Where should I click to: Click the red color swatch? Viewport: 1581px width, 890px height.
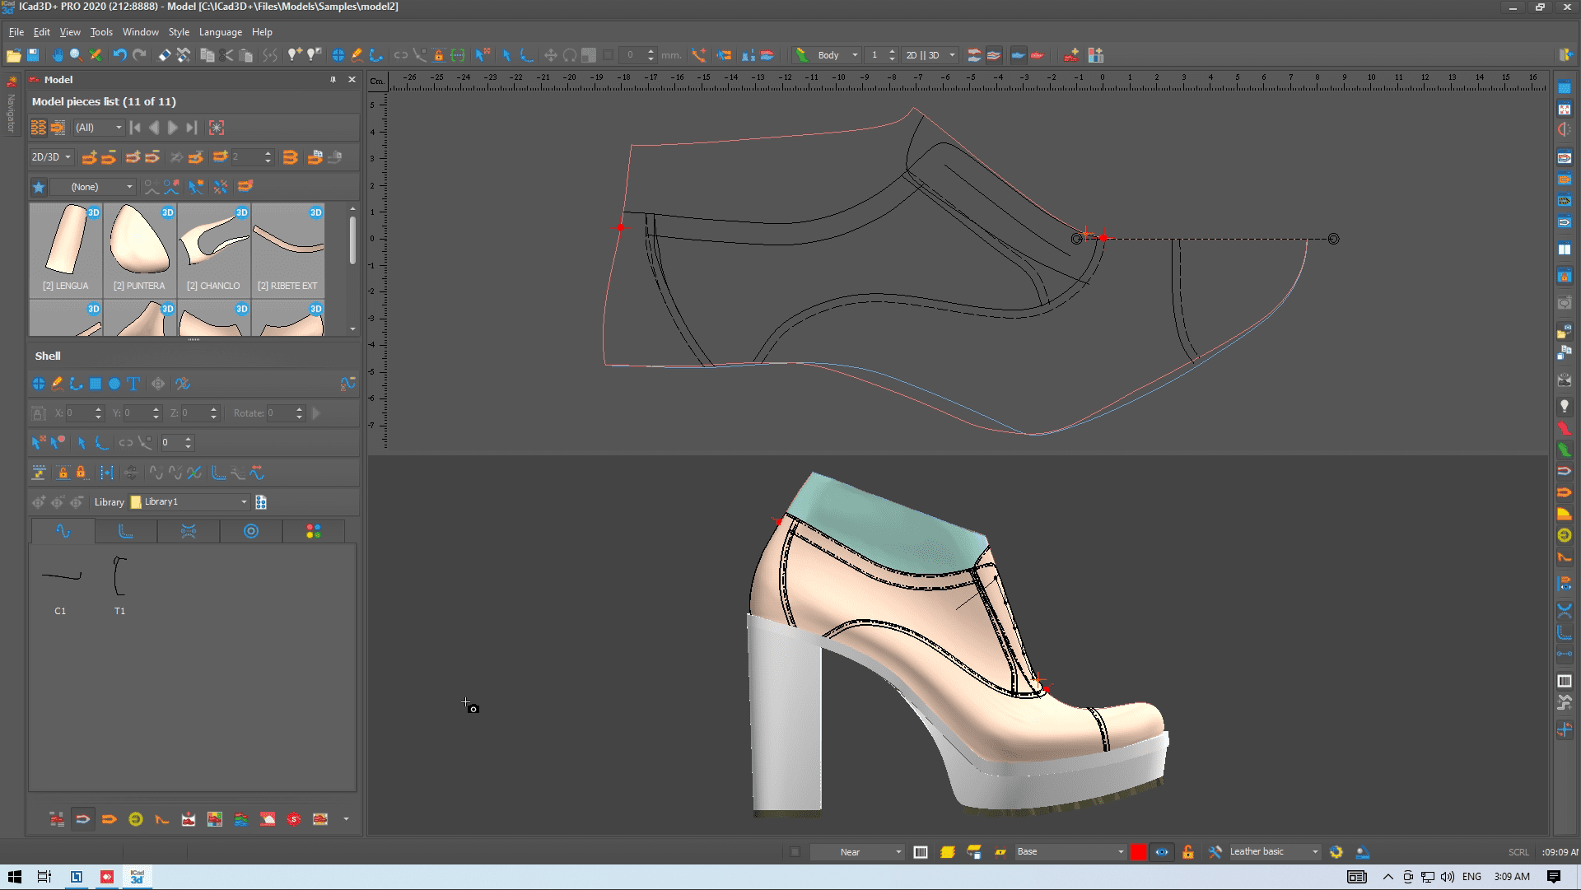coord(1138,852)
